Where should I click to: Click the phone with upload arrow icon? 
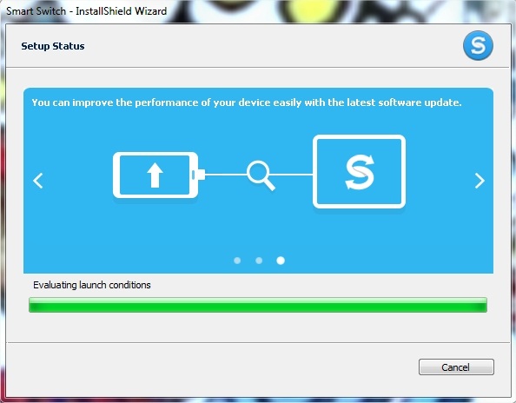click(x=155, y=175)
